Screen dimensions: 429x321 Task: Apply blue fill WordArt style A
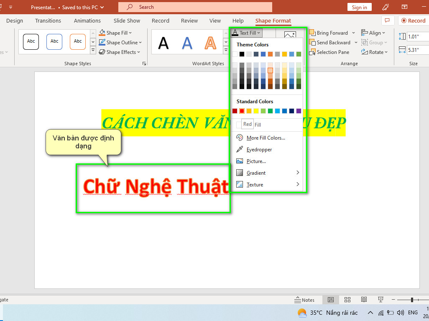pyautogui.click(x=187, y=43)
